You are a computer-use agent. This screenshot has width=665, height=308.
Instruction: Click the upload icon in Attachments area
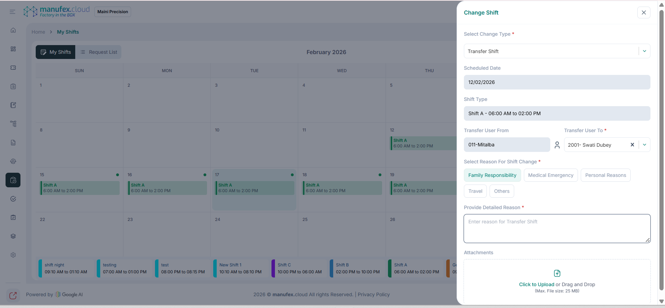pyautogui.click(x=557, y=273)
